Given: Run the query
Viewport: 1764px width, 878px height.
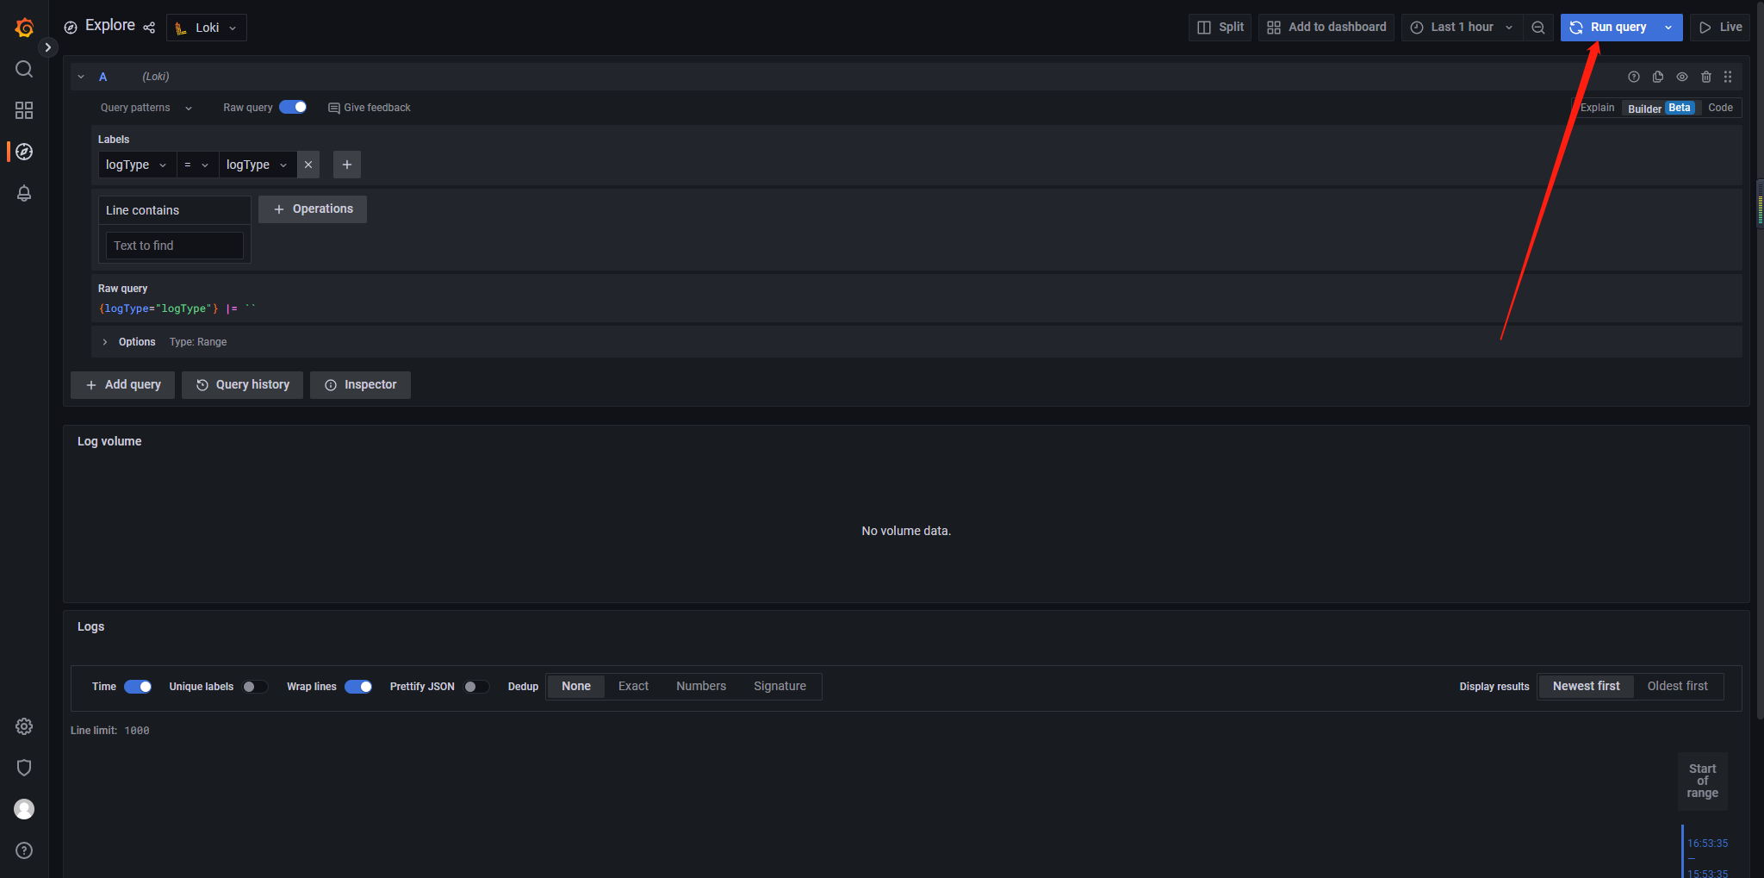Looking at the screenshot, I should [x=1607, y=28].
